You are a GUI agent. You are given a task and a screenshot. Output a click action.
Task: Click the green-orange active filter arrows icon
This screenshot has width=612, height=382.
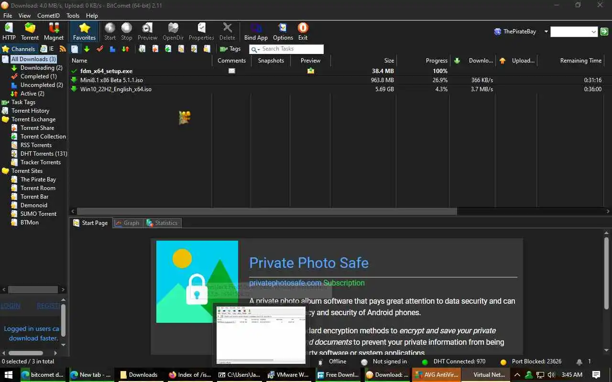125,49
